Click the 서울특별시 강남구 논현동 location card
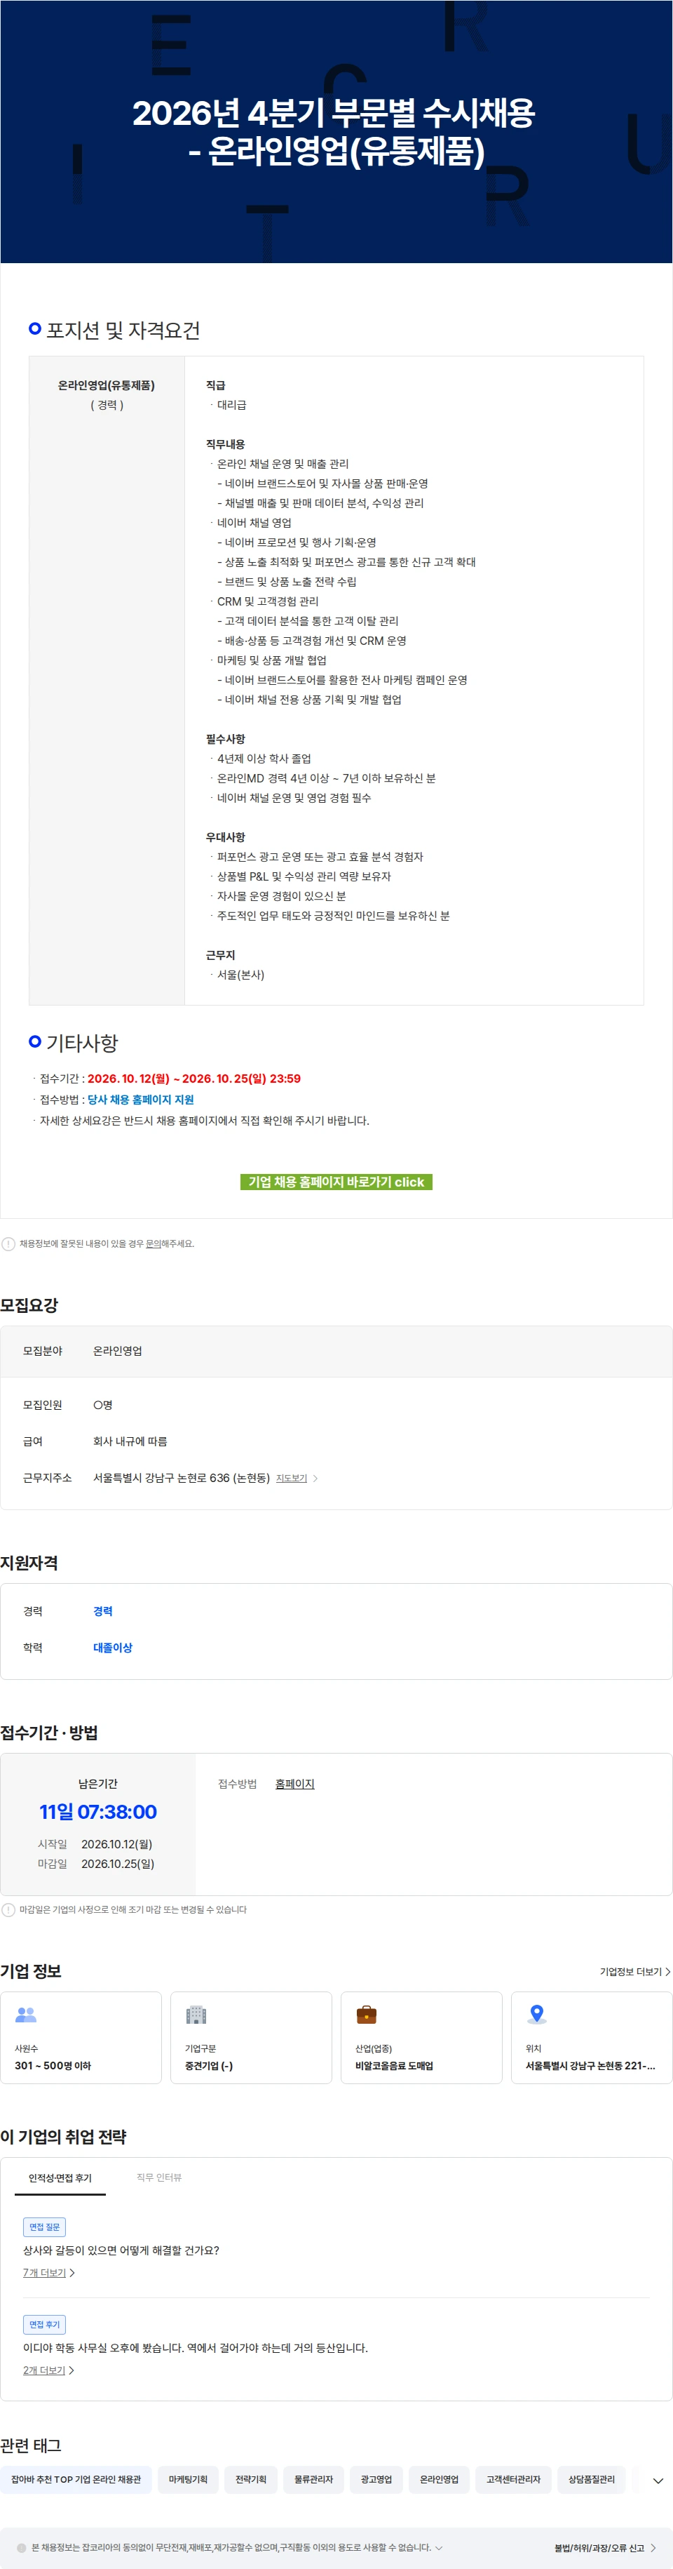 coord(592,2038)
